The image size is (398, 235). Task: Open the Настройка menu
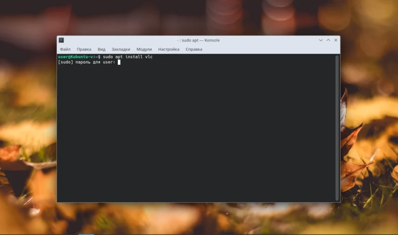(169, 49)
